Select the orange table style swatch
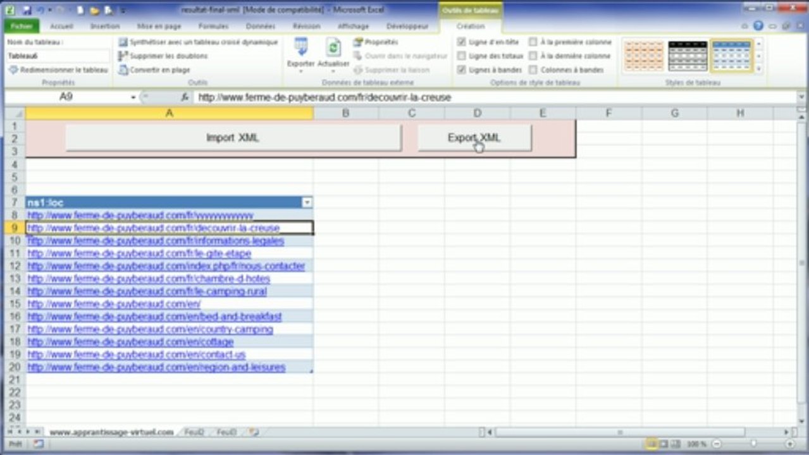The height and width of the screenshot is (455, 809). (644, 56)
